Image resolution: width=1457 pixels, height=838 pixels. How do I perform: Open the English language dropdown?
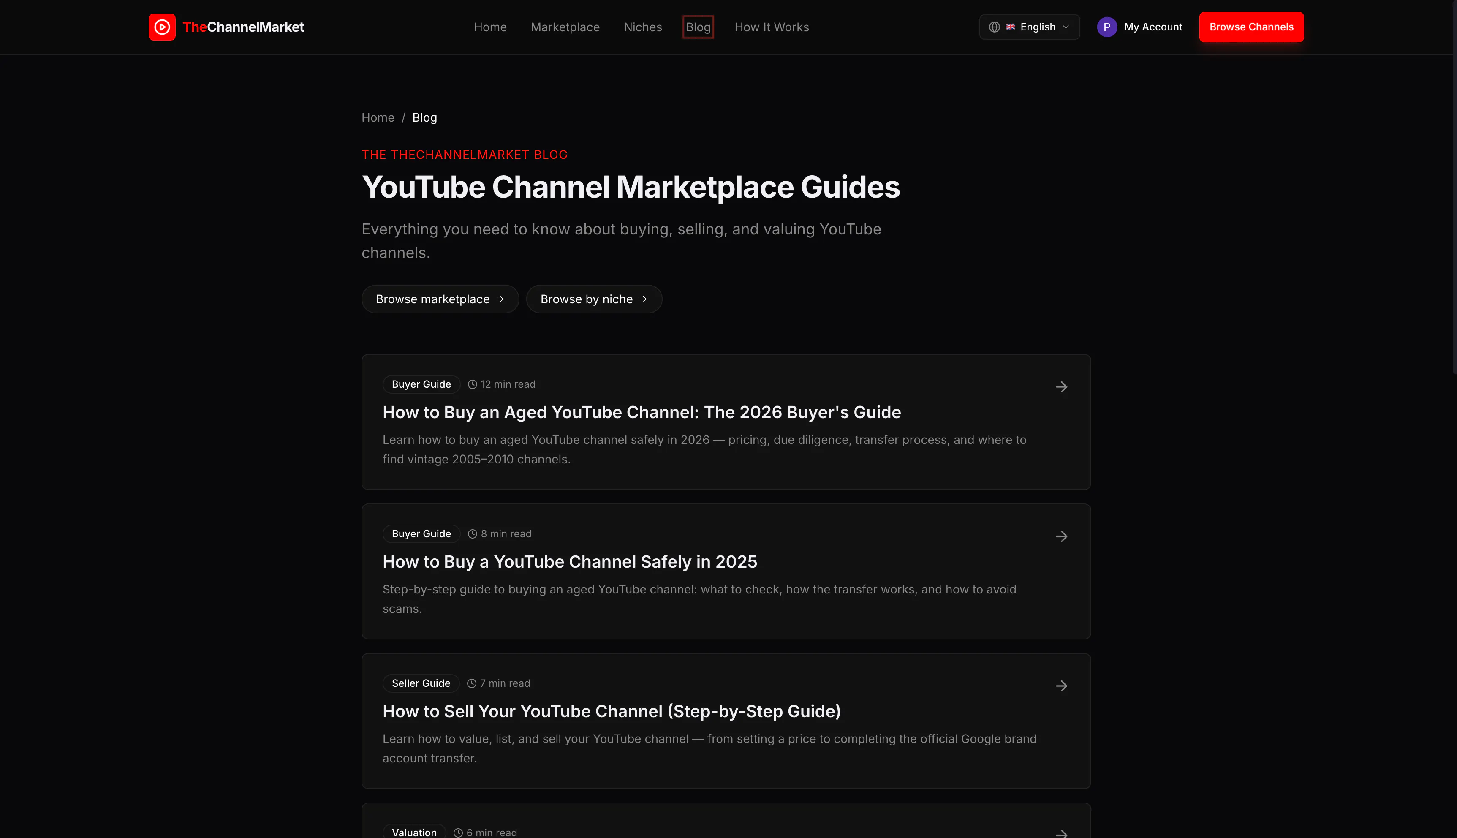coord(1030,27)
